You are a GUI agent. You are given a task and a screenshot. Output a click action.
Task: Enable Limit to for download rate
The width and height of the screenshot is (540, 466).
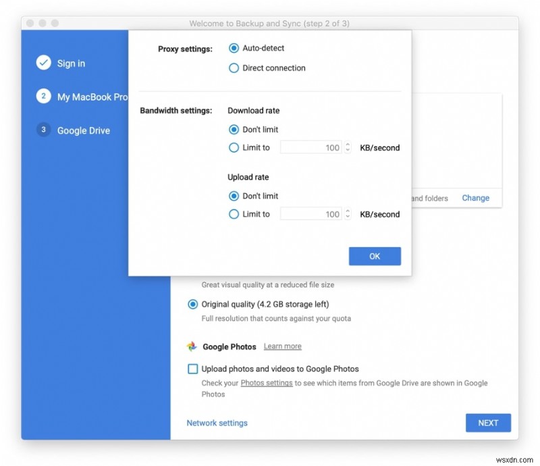tap(234, 147)
